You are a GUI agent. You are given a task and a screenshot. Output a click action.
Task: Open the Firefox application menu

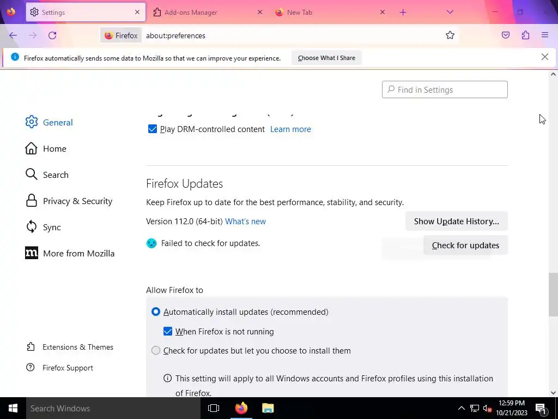pyautogui.click(x=544, y=35)
